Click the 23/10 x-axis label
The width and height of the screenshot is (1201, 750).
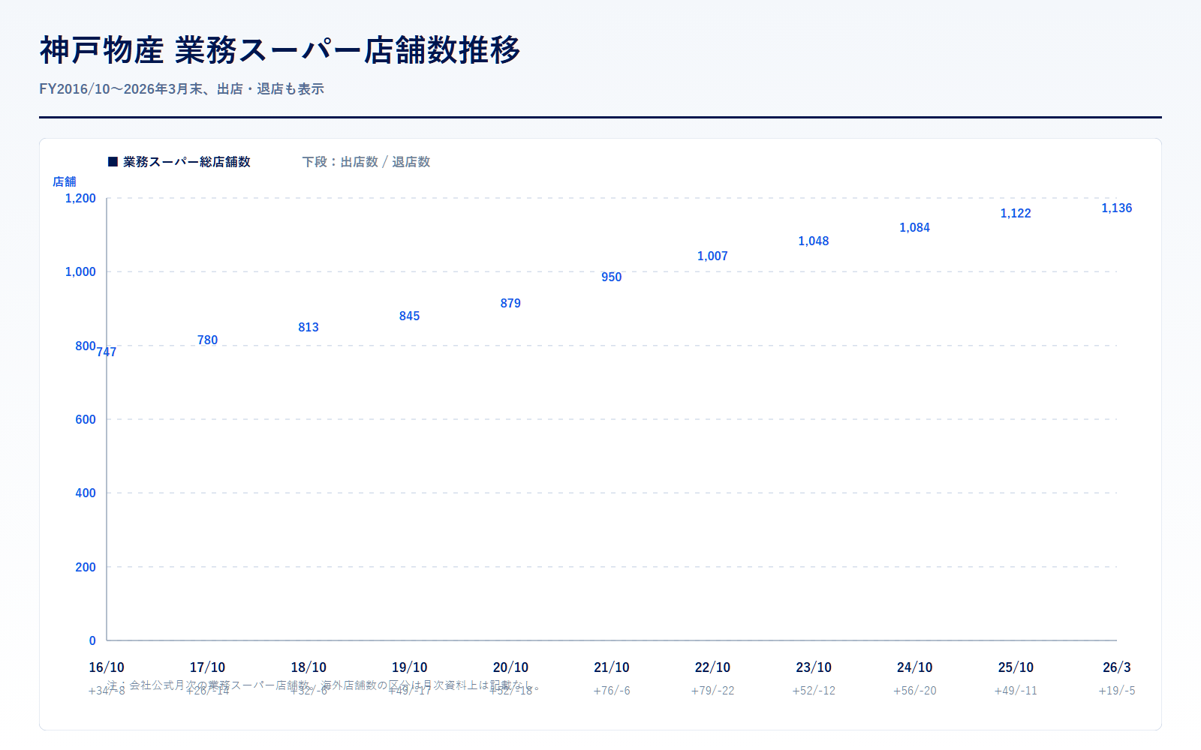pos(814,667)
